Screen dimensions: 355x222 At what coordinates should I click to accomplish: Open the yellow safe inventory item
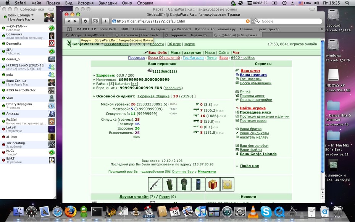(x=227, y=185)
